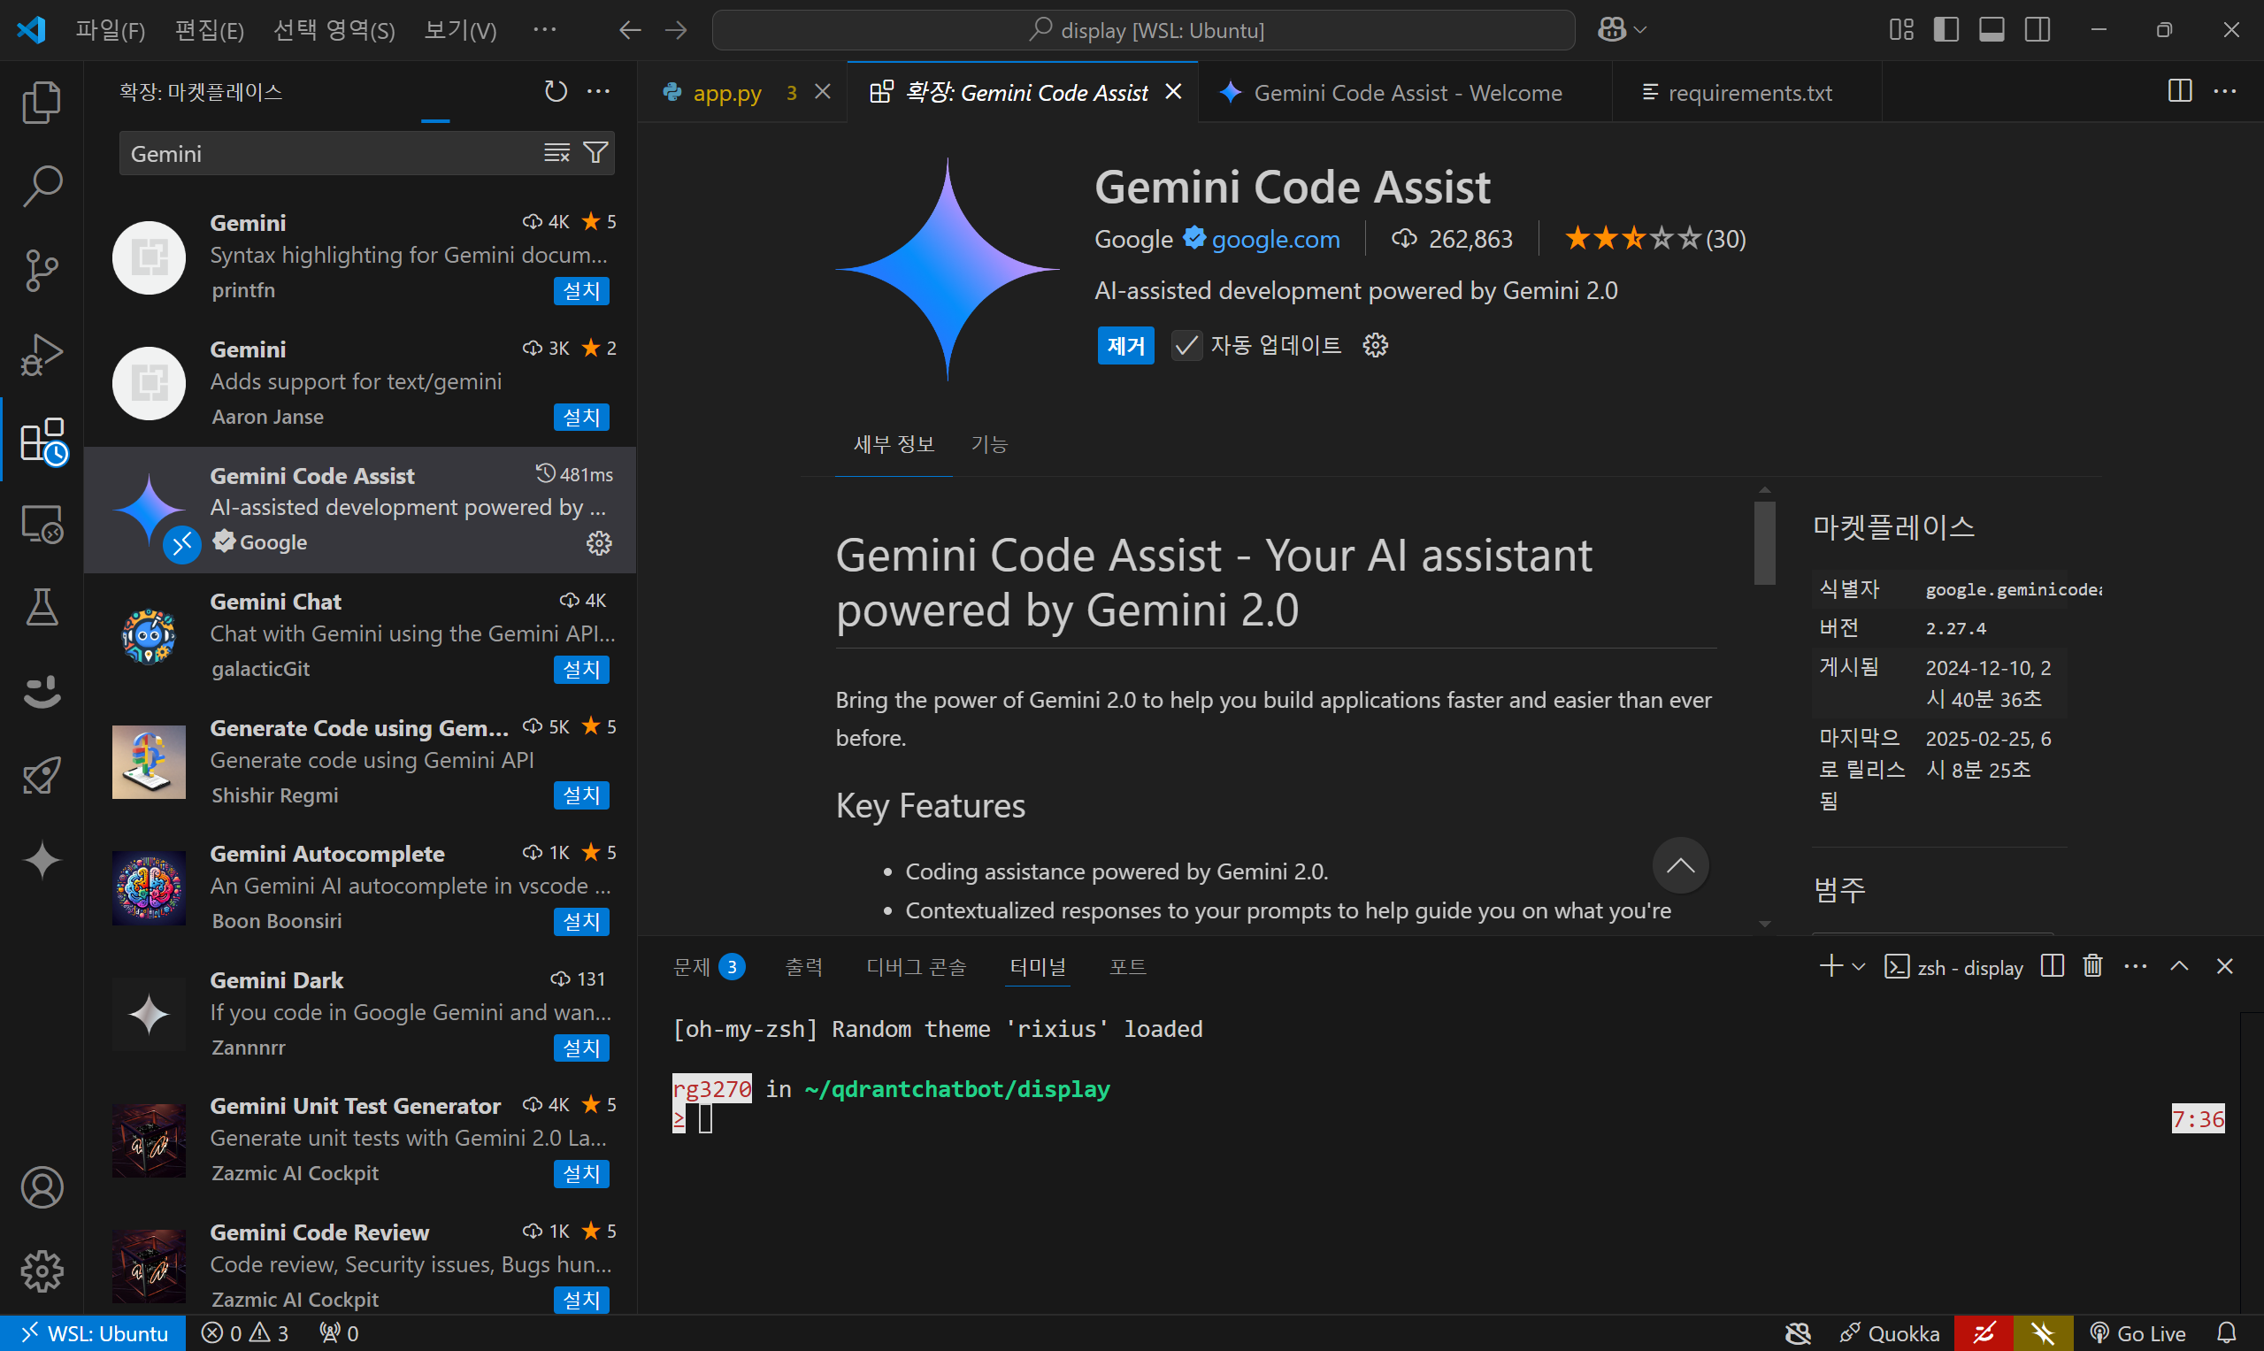The height and width of the screenshot is (1351, 2264).
Task: Toggle Copilot status icon in status bar
Action: [x=1798, y=1333]
